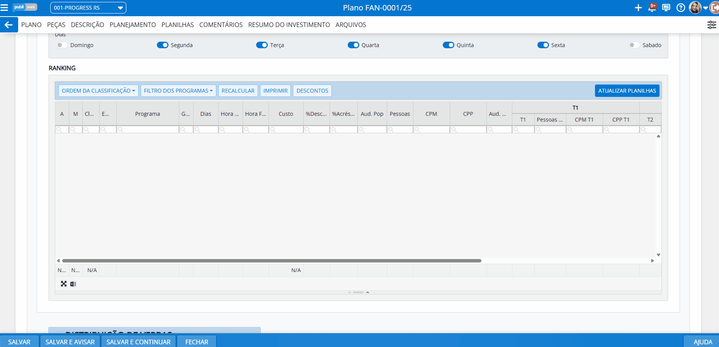Click the Atualizar Planilhas button
Image resolution: width=719 pixels, height=347 pixels.
[627, 91]
